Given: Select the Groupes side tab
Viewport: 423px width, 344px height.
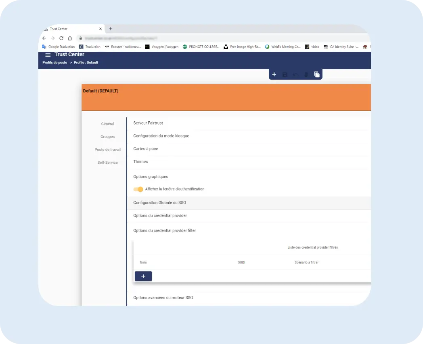Looking at the screenshot, I should coord(107,137).
